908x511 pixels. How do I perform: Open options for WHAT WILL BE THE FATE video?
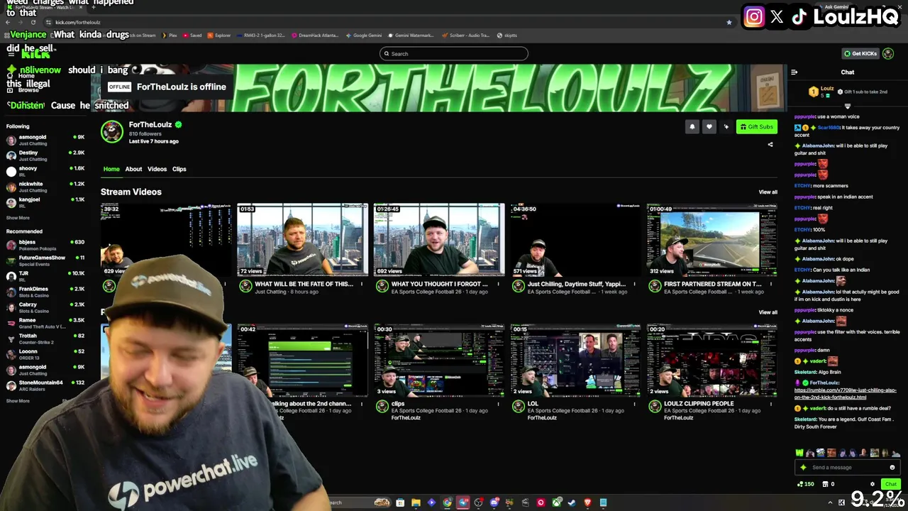361,285
